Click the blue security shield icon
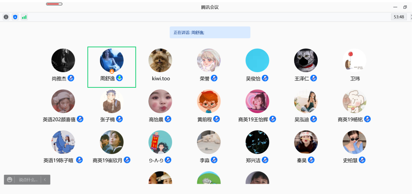412x194 pixels. [15, 17]
